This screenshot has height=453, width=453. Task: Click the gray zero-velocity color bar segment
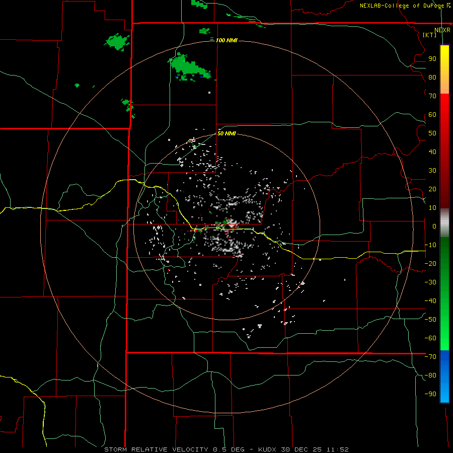pos(444,223)
